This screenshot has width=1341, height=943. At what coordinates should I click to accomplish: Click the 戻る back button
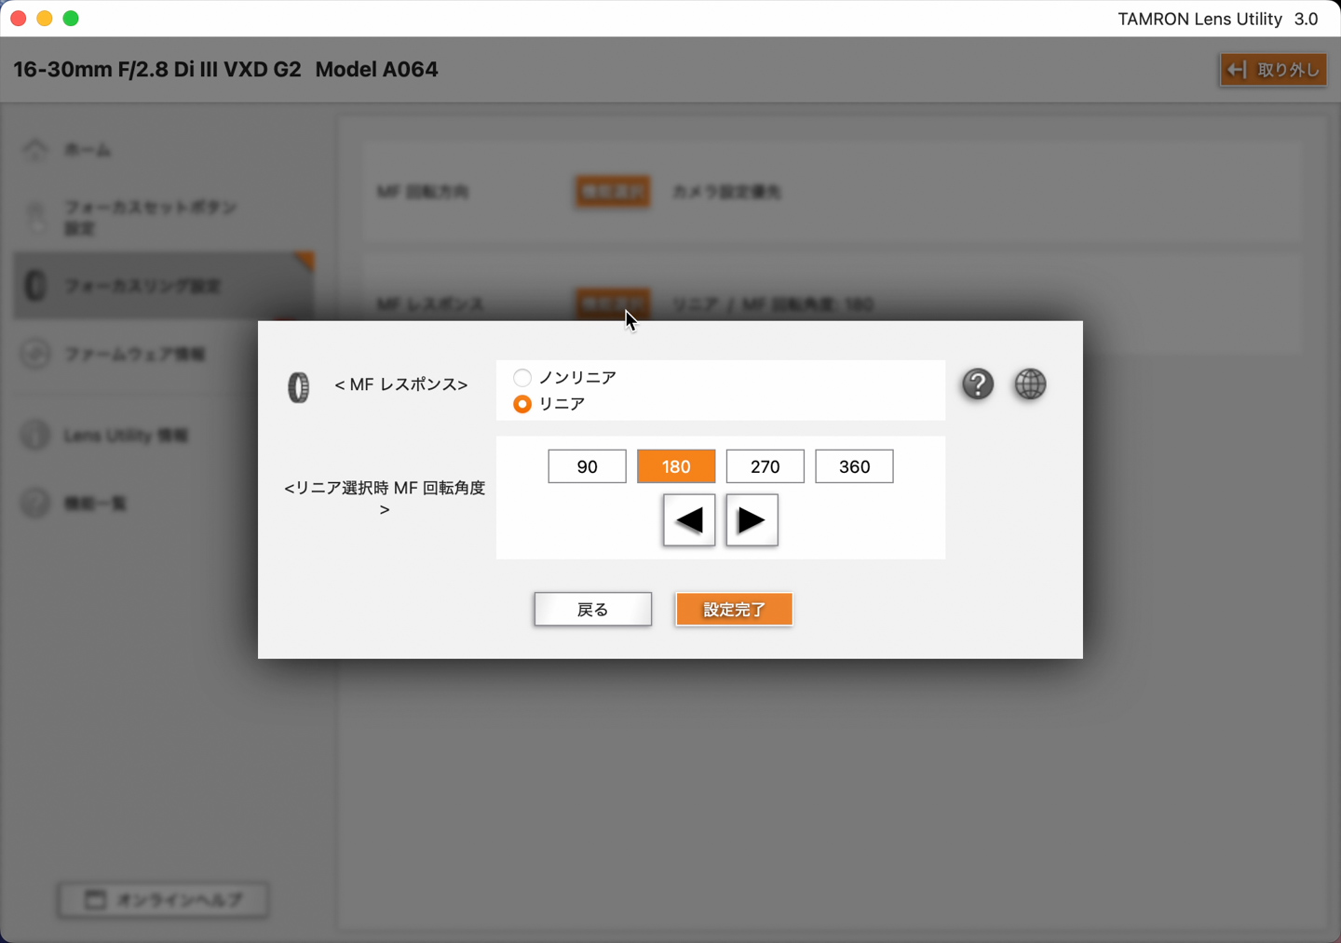(592, 610)
